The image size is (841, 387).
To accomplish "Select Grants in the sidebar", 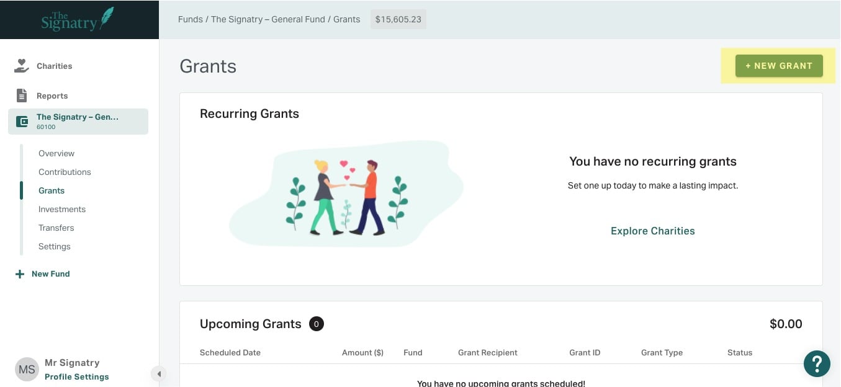I will tap(52, 190).
